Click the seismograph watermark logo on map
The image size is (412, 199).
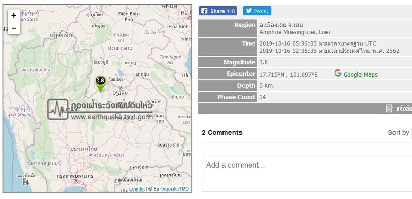58,110
